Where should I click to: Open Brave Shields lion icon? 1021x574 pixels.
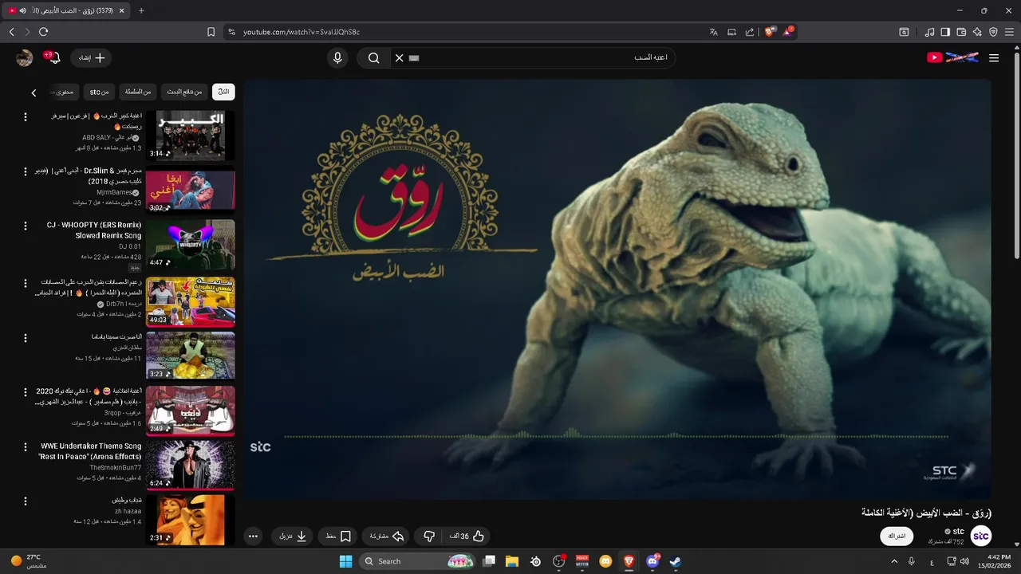pos(770,32)
